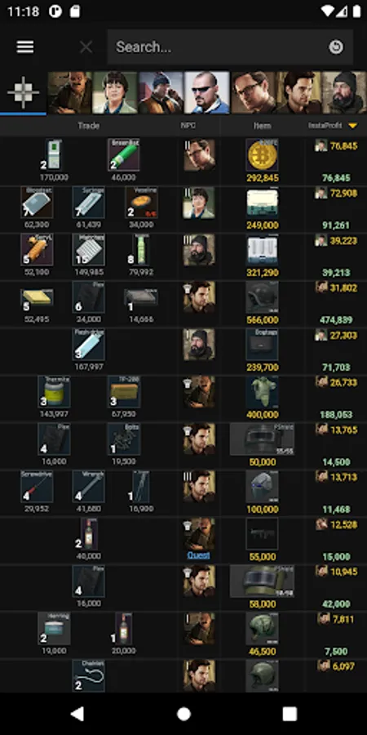Image resolution: width=367 pixels, height=735 pixels.
Task: Tap the Herring can item icon
Action: 55,628
